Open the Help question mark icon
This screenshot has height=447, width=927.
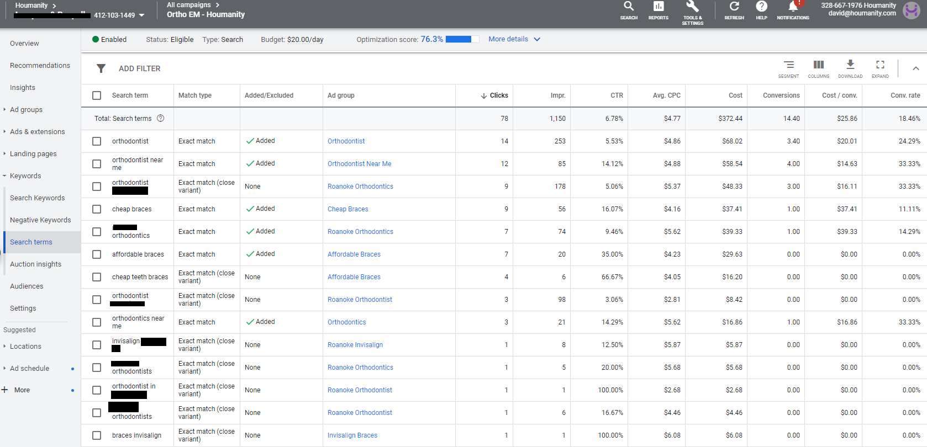point(761,7)
